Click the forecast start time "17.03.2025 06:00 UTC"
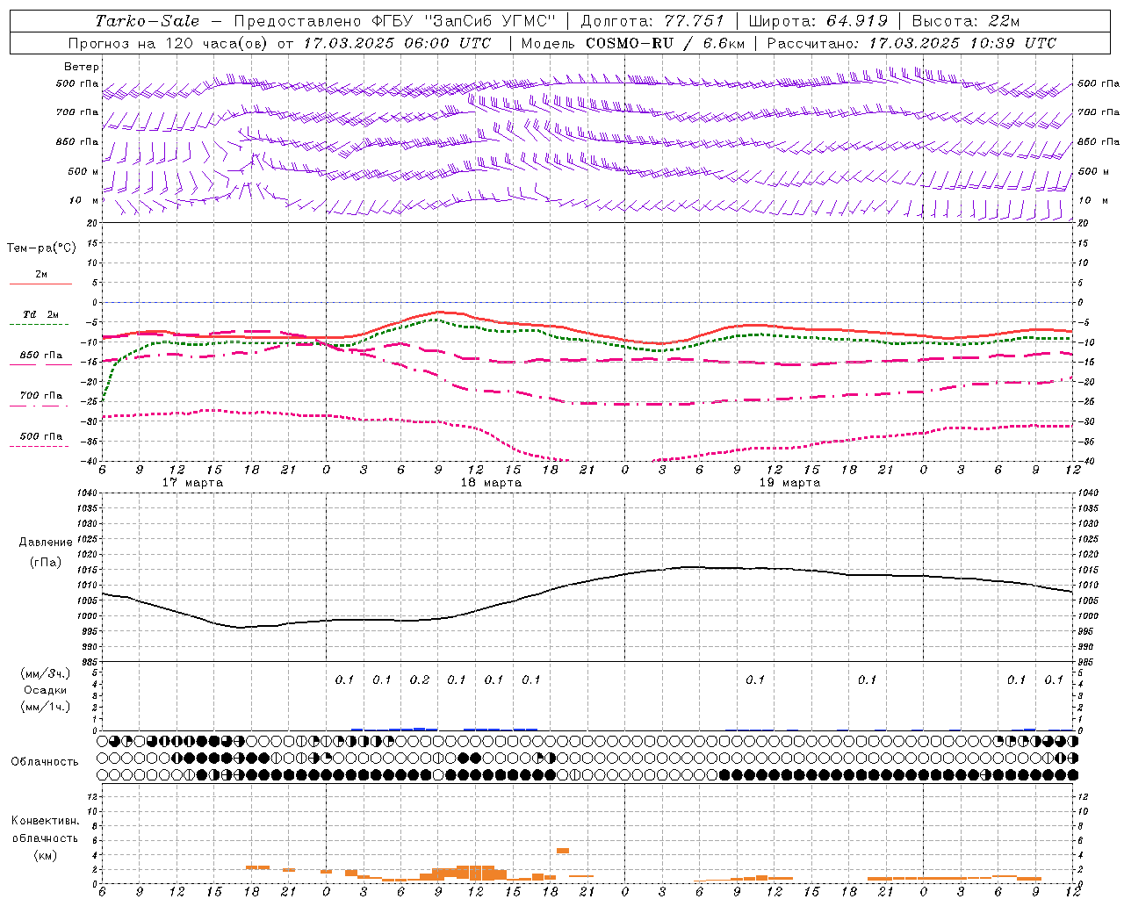Image resolution: width=1124 pixels, height=899 pixels. tap(397, 43)
